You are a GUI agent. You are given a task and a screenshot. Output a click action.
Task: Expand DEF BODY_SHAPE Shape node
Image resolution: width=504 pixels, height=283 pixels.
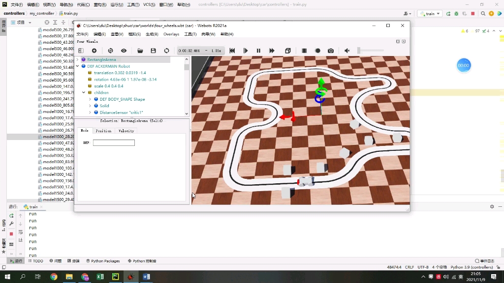(90, 99)
